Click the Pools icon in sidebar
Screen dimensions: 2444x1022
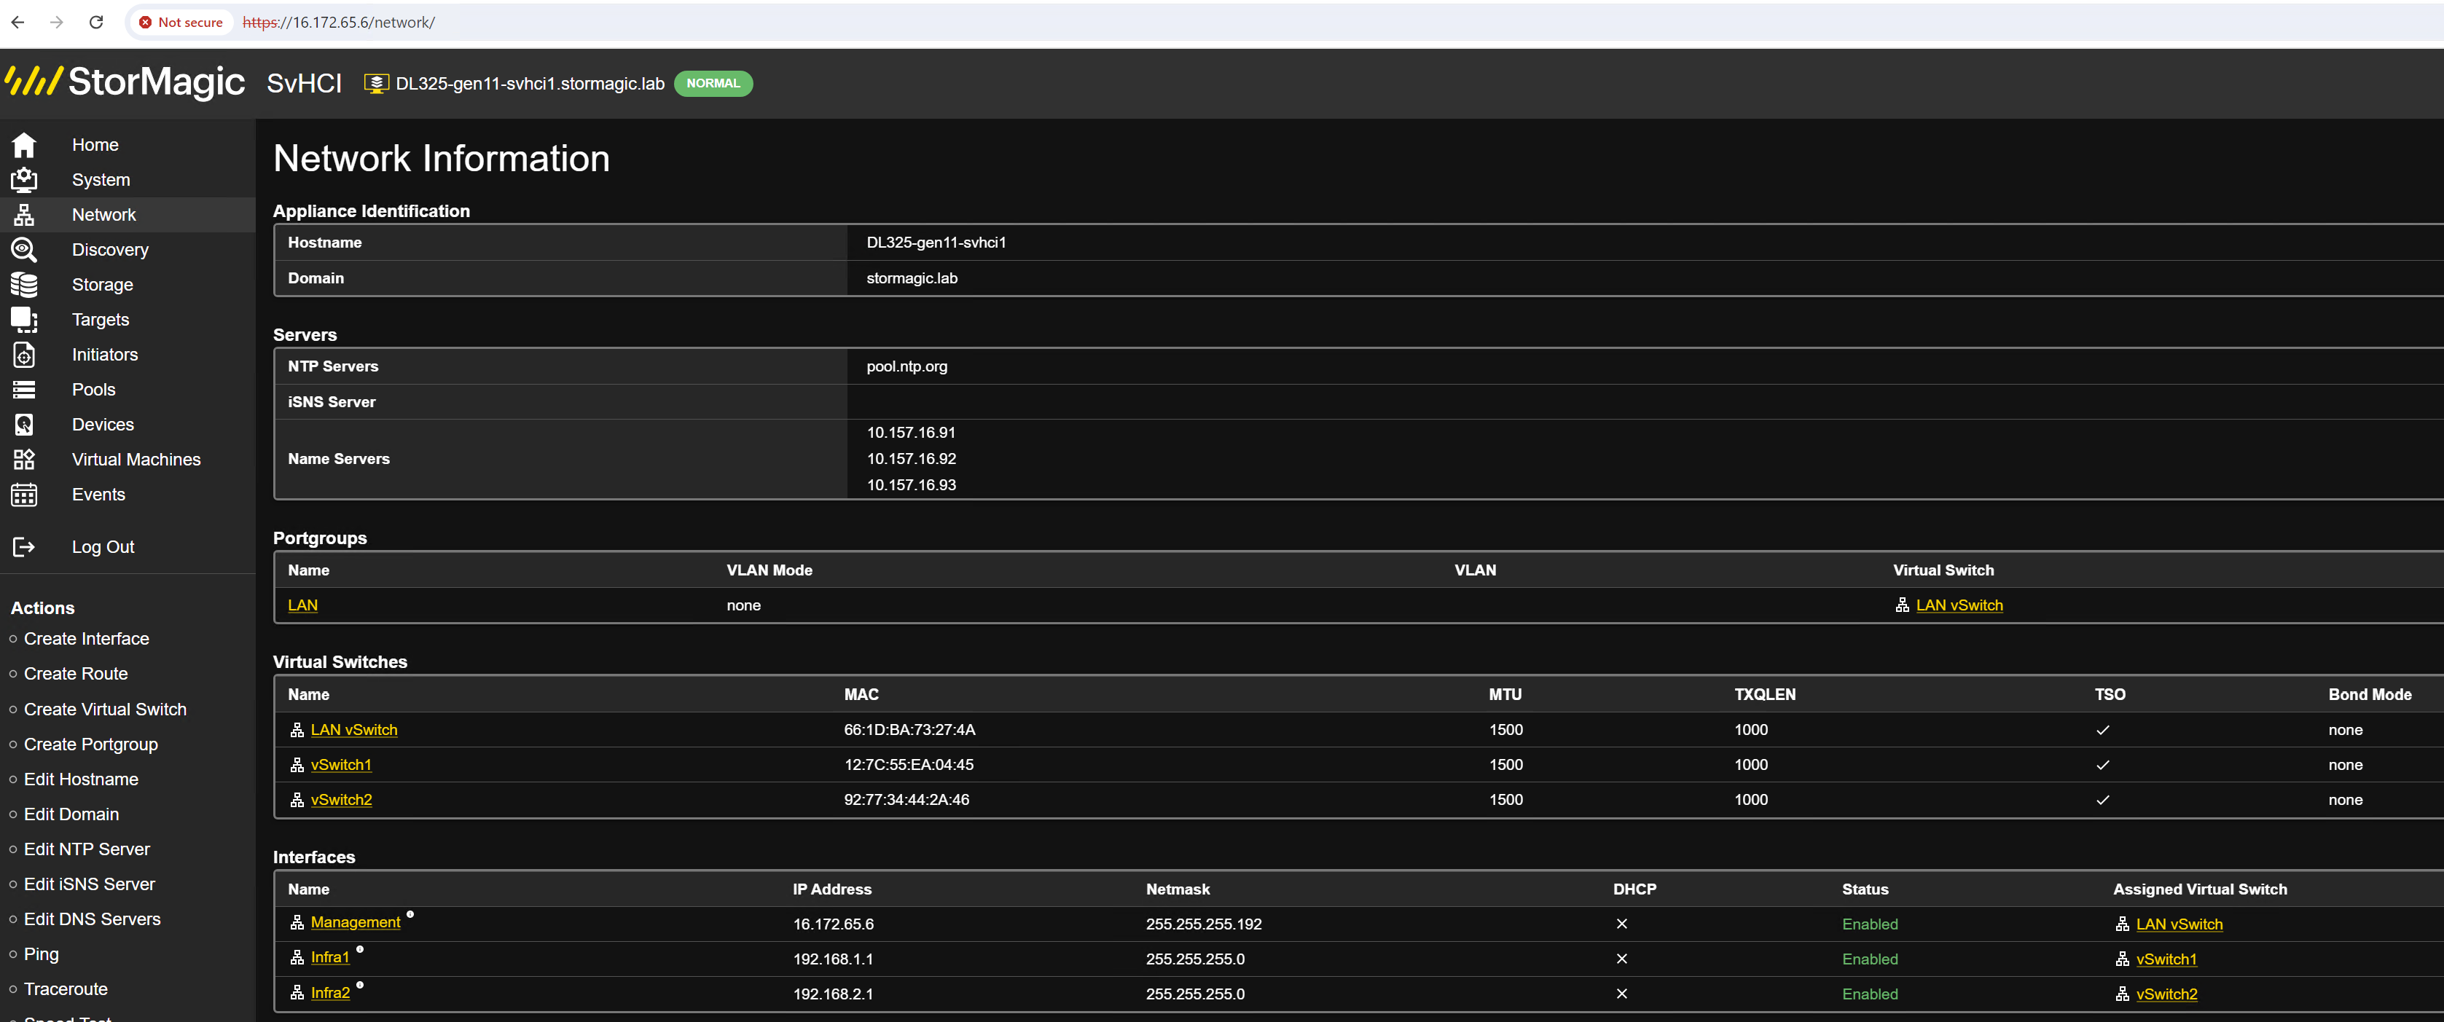click(24, 390)
